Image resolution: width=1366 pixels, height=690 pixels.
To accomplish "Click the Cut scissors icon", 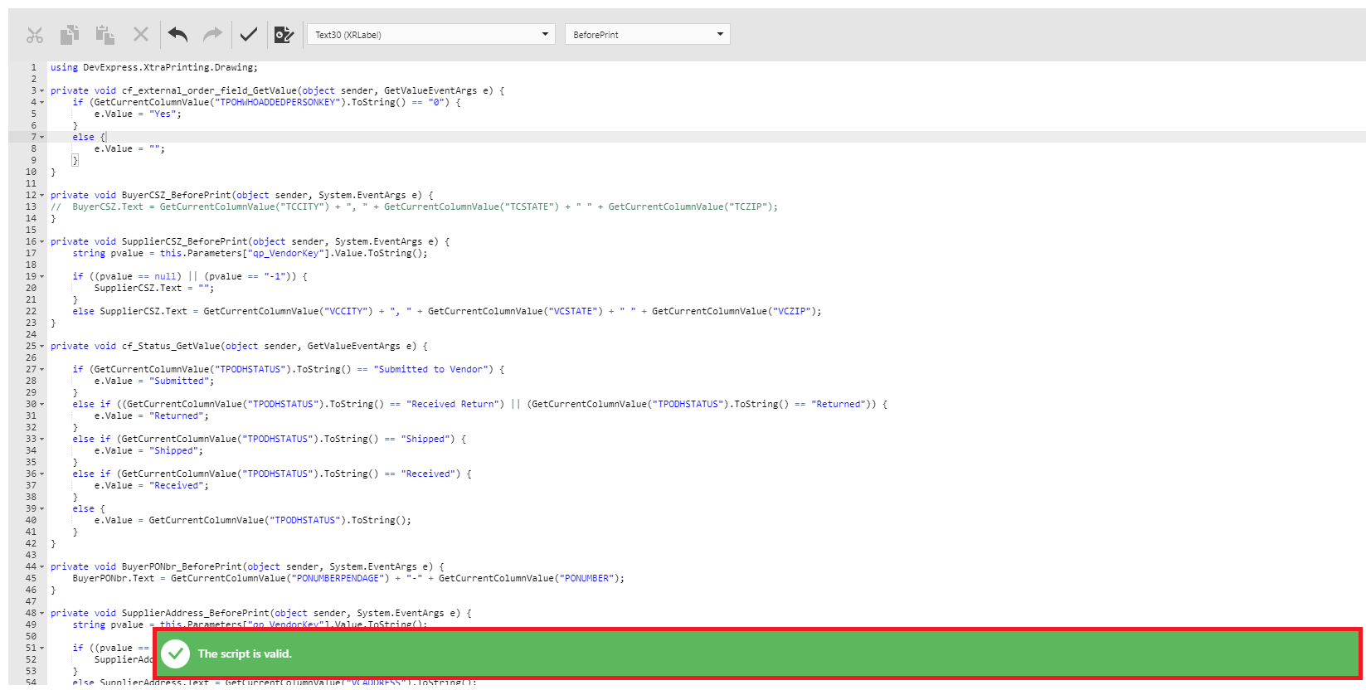I will [34, 35].
